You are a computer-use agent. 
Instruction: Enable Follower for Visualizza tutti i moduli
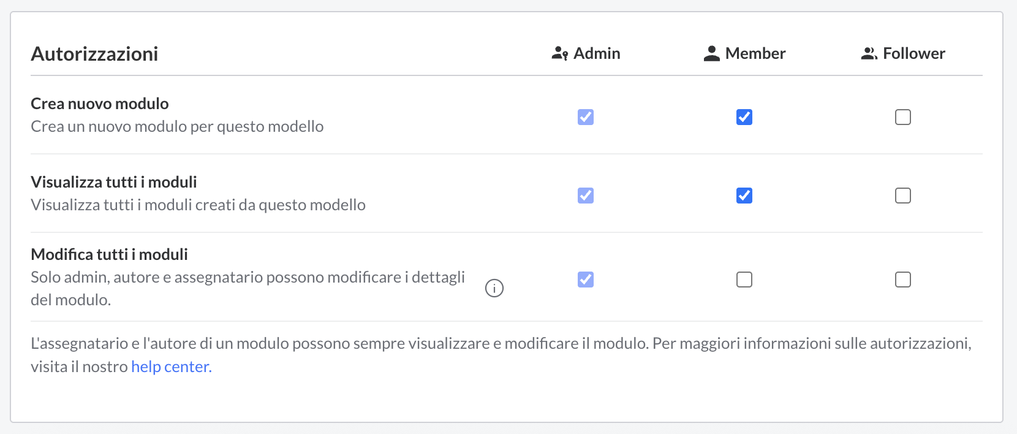(x=903, y=196)
